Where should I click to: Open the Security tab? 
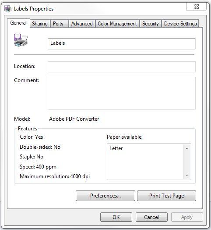(151, 24)
